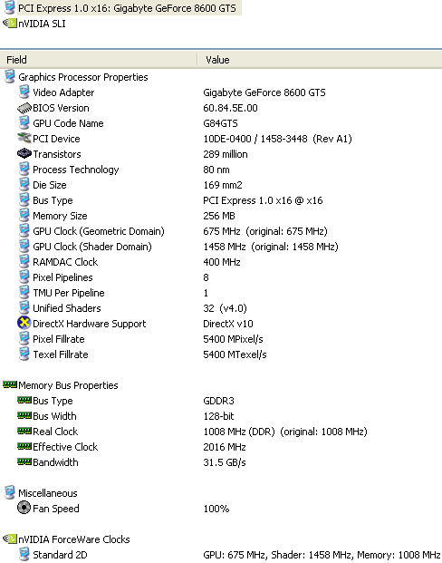Select the GPU Clock (Shader Domain) row

pyautogui.click(x=221, y=247)
